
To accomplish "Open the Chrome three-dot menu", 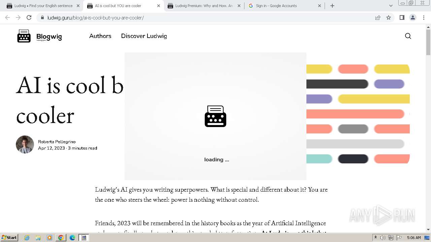I will point(424,17).
